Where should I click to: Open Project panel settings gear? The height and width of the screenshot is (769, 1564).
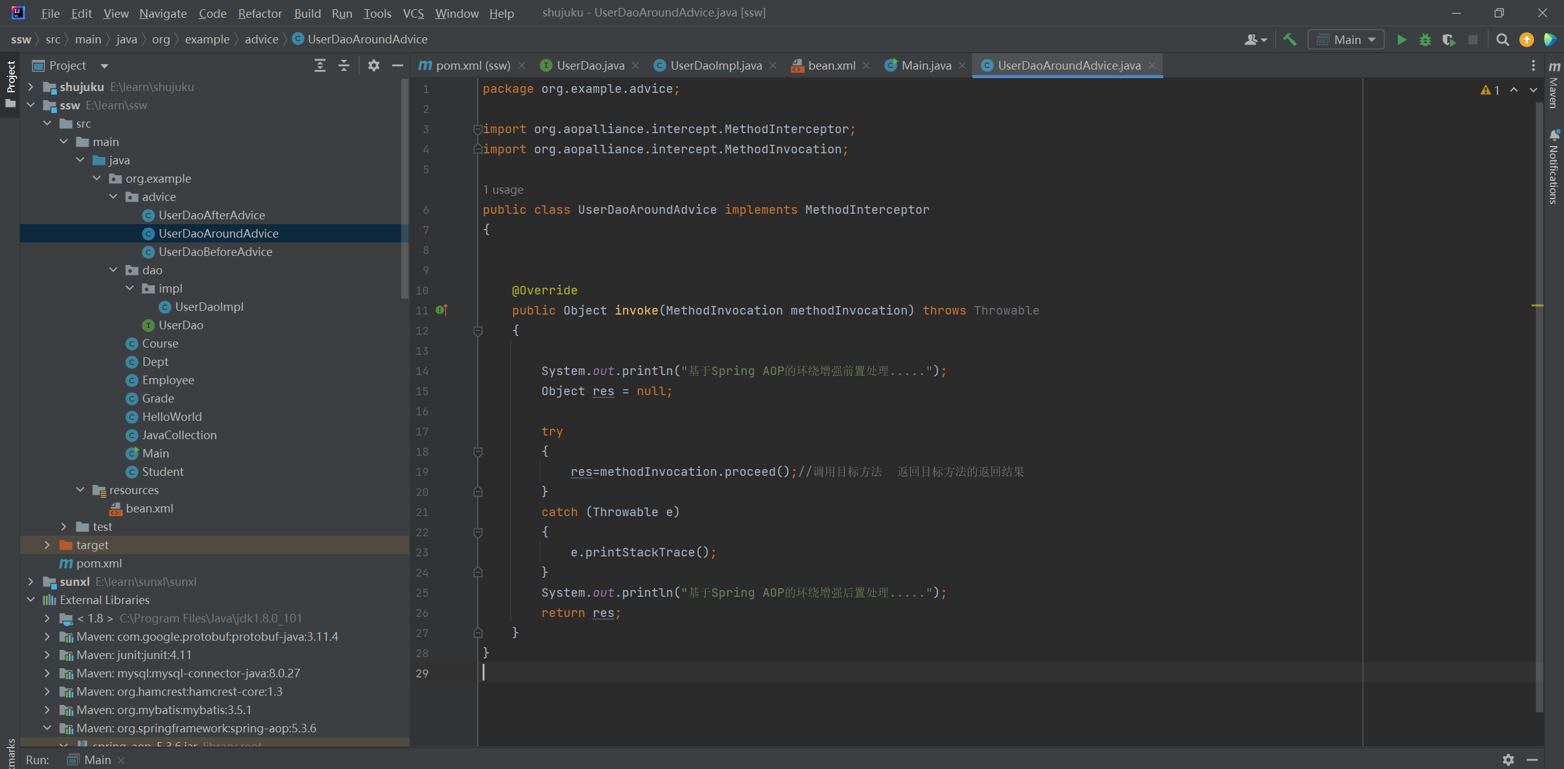pos(374,65)
